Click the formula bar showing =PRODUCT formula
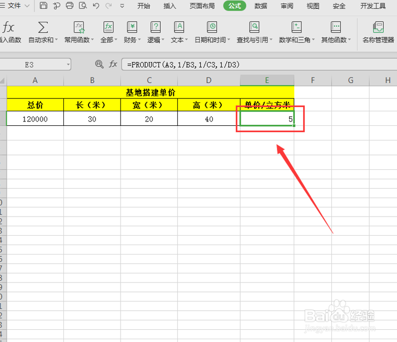The image size is (397, 342). coord(259,65)
